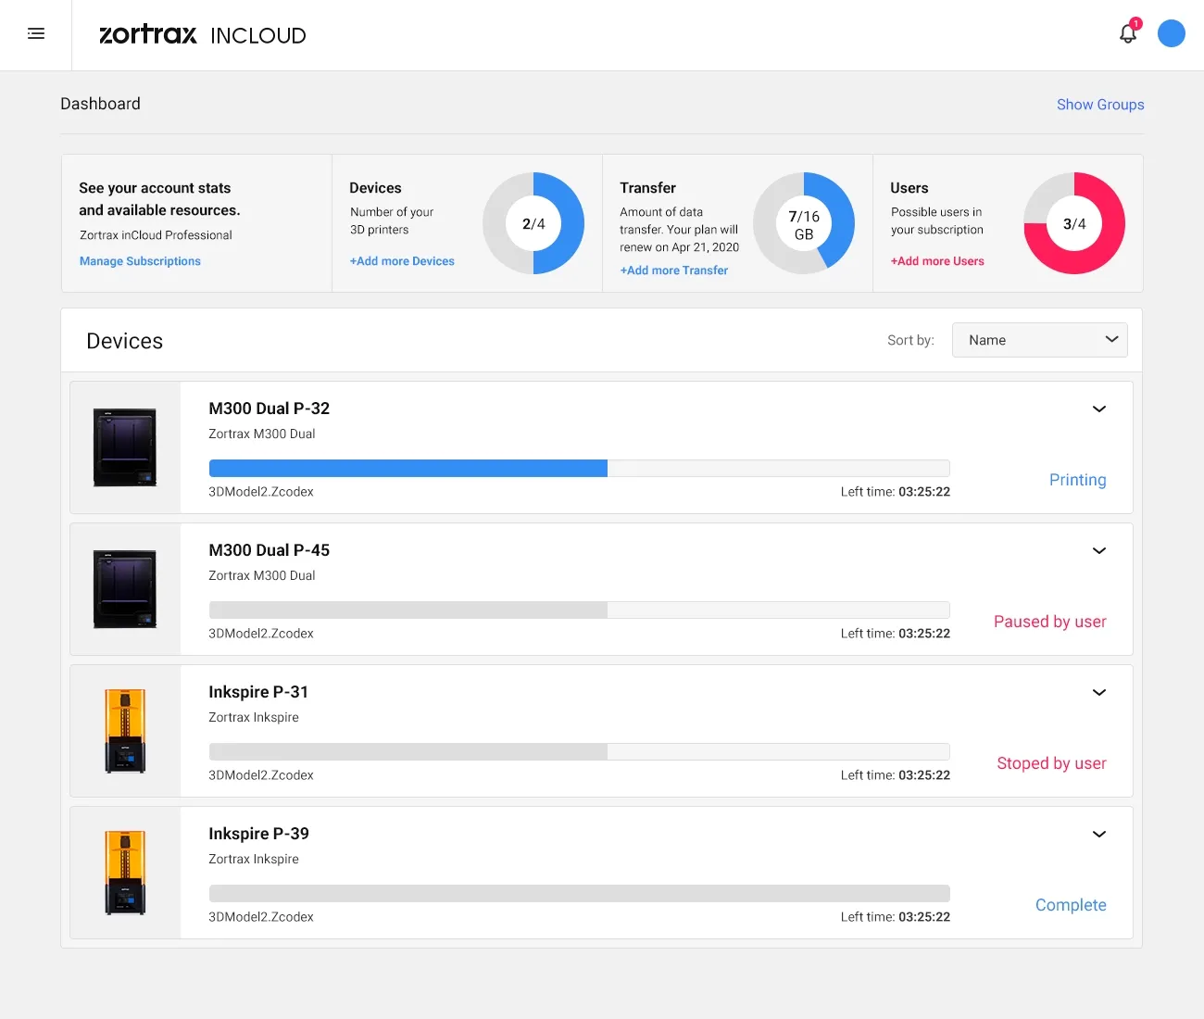Open Manage Subscriptions link
1204x1019 pixels.
140,261
